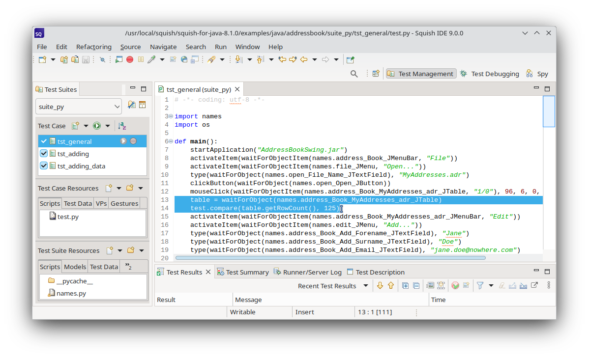
Task: Sort test cases alphabetically with a-z icon
Action: (x=122, y=126)
